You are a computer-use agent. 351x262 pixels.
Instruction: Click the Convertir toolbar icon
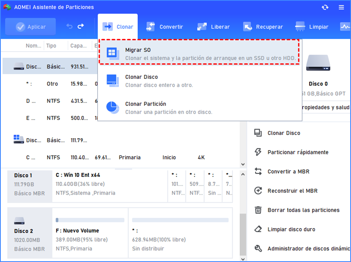tap(151, 27)
